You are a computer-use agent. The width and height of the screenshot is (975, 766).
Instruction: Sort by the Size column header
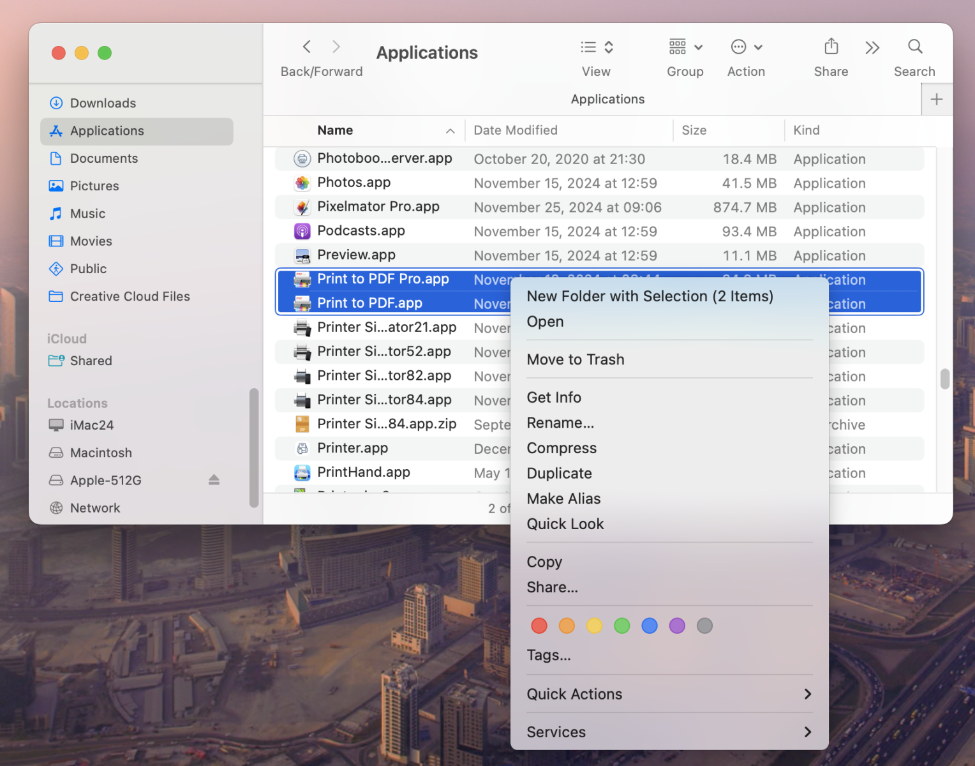click(x=694, y=130)
